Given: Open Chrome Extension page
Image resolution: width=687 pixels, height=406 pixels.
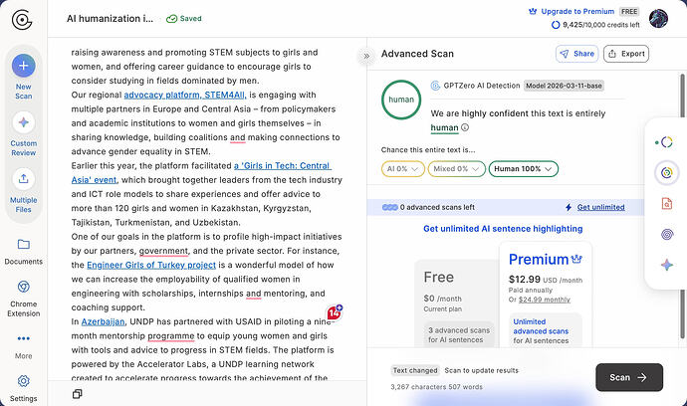Looking at the screenshot, I should pos(24,299).
